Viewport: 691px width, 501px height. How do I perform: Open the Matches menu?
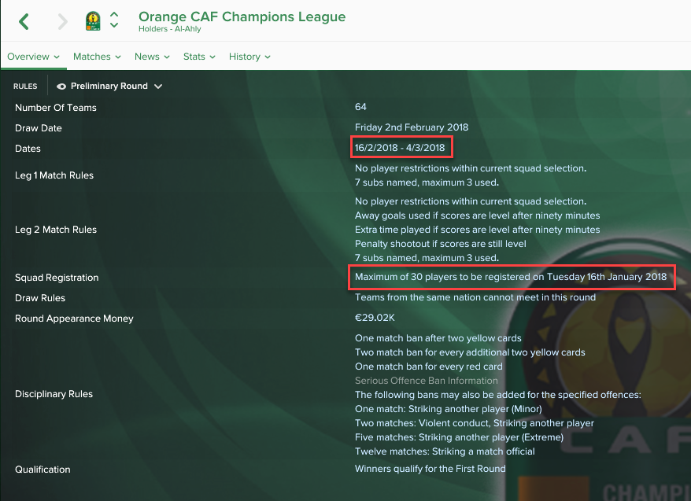coord(97,57)
